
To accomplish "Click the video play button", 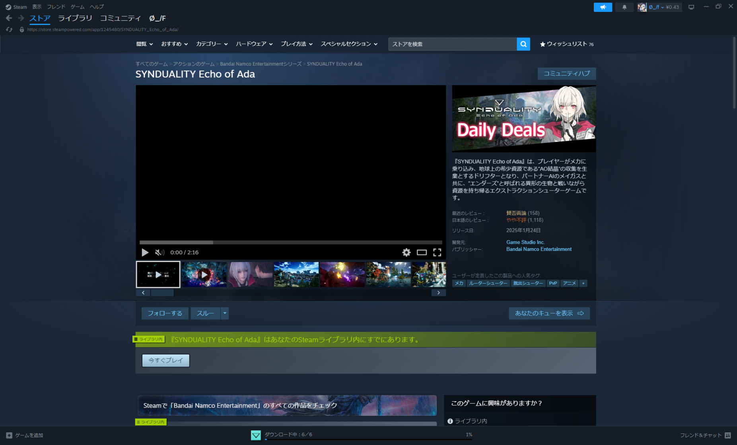I will (145, 253).
